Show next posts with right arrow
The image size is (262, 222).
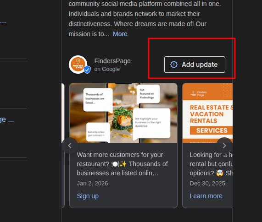[x=224, y=146]
